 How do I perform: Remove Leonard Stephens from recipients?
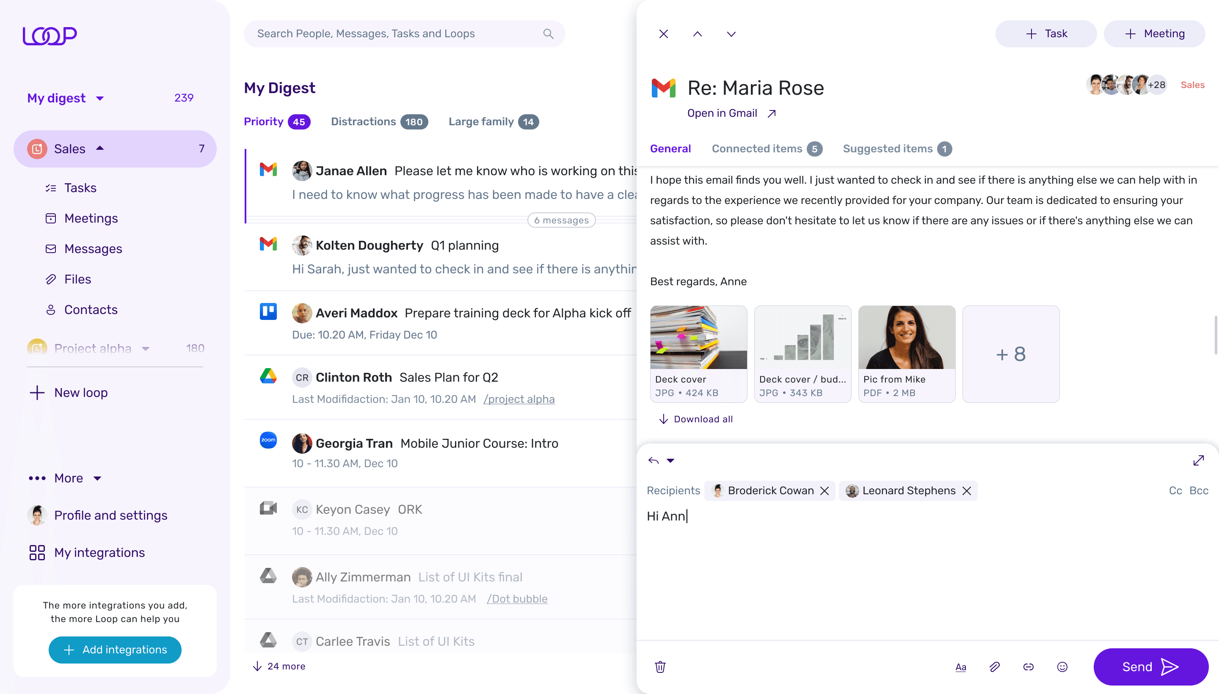[x=966, y=490]
